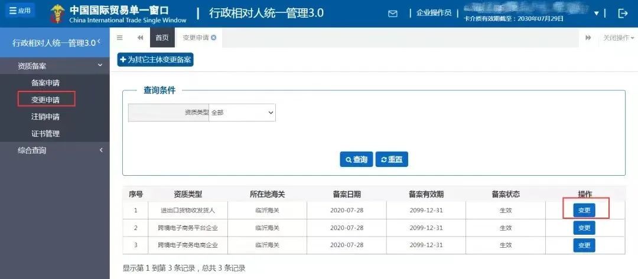Click the 备案有效期 column header

(x=426, y=194)
